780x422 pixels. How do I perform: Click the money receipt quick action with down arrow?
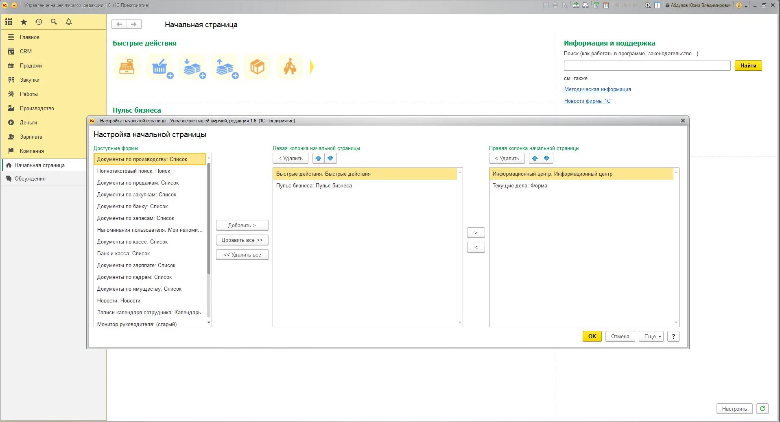(x=192, y=67)
